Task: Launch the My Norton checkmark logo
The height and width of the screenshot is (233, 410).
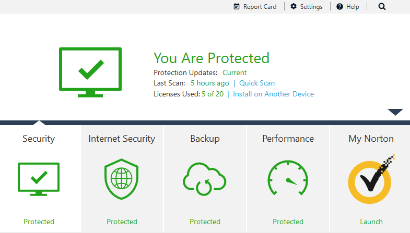Action: tap(371, 180)
